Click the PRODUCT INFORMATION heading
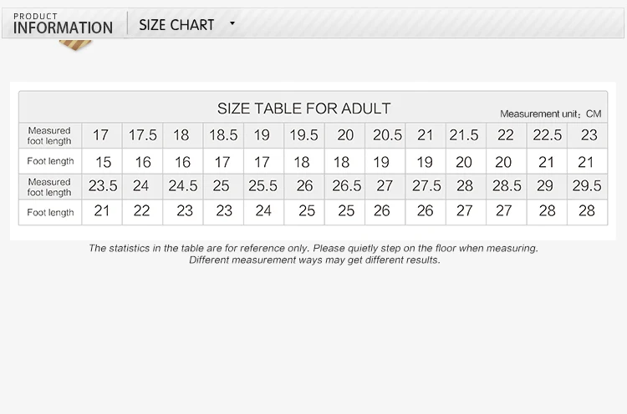This screenshot has height=414, width=627. (x=63, y=24)
